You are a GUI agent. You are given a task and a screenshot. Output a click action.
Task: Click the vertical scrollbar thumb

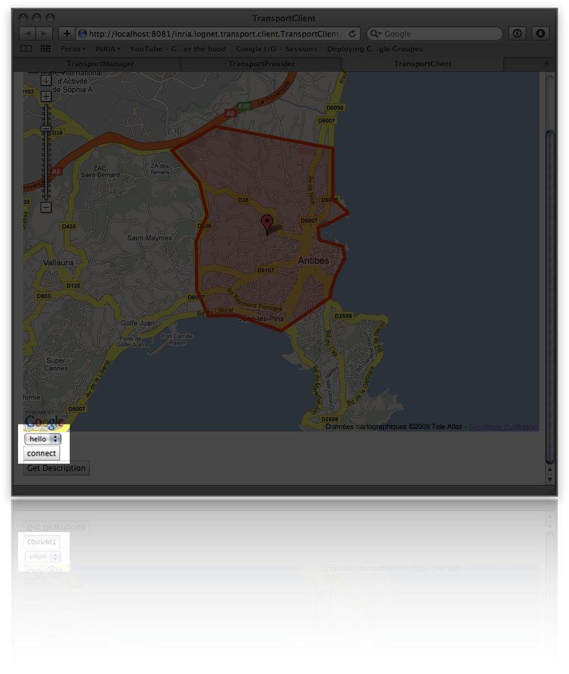tap(550, 297)
